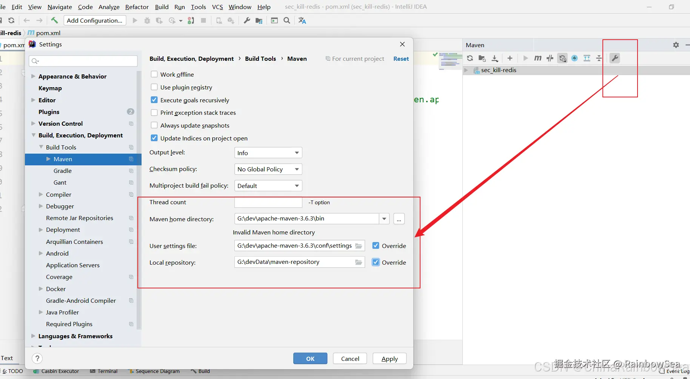Expand sec_kill-redis in the Maven panel

[x=466, y=70]
